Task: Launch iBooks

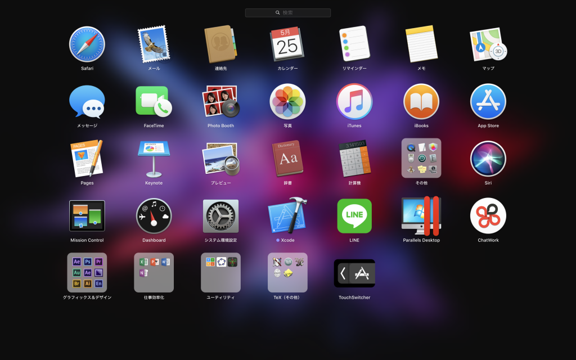Action: click(421, 101)
